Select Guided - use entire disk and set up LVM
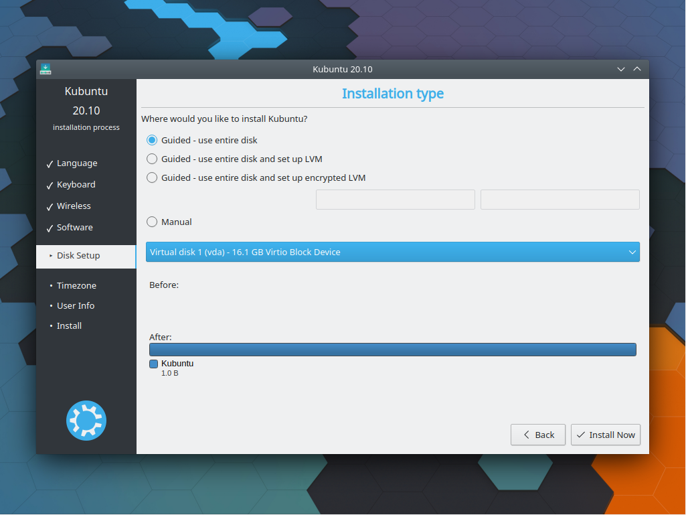The width and height of the screenshot is (686, 515). pyautogui.click(x=234, y=159)
